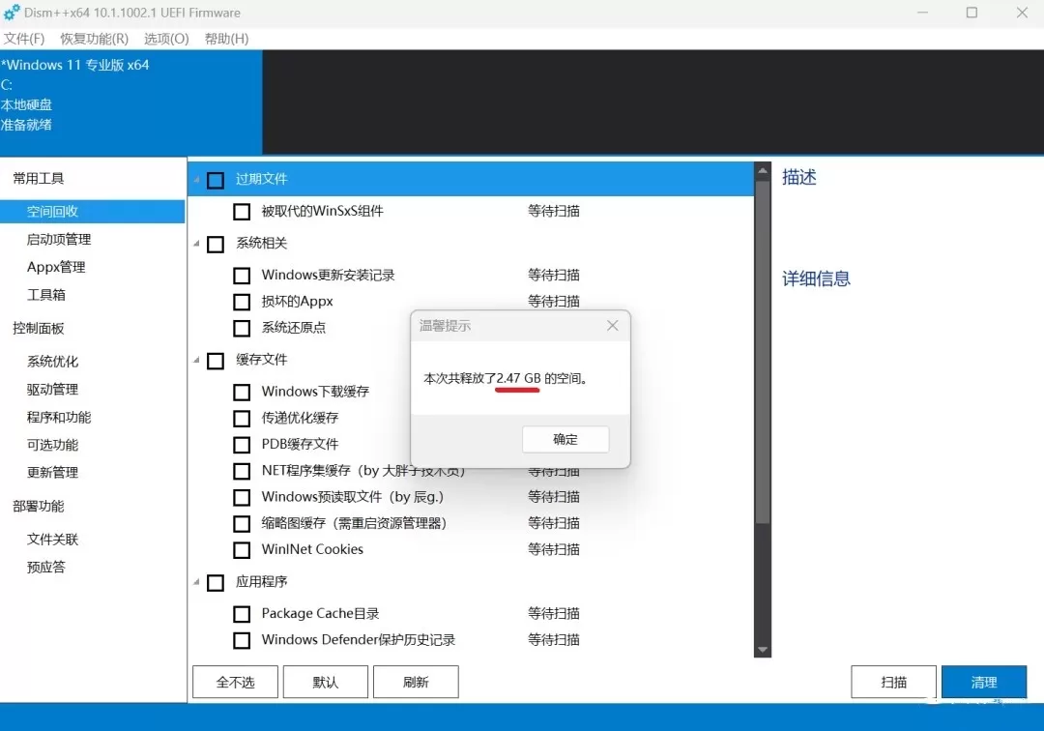Check Windows Defender保护历史记录 checkbox
Image resolution: width=1044 pixels, height=731 pixels.
(x=242, y=640)
